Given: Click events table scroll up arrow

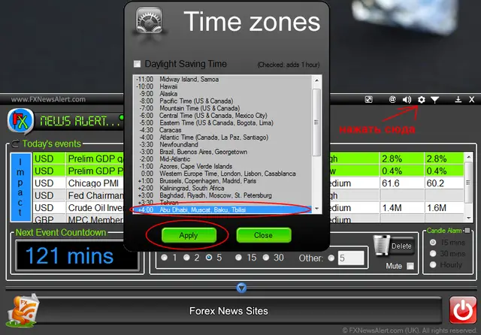Looking at the screenshot, I should [x=468, y=157].
